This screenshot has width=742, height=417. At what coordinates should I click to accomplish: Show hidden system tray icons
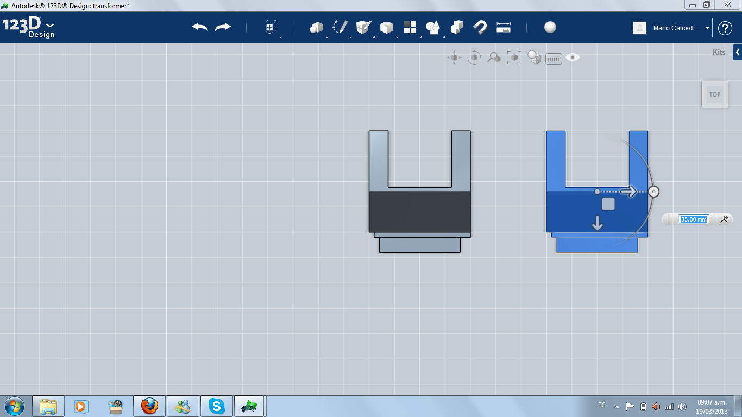[x=617, y=406]
